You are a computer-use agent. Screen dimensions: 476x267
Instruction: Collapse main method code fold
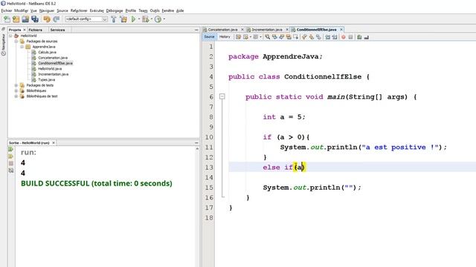coord(222,96)
